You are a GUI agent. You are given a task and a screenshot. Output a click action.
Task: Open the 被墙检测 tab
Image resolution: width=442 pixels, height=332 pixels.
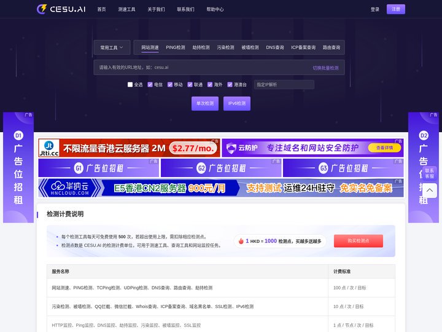250,47
